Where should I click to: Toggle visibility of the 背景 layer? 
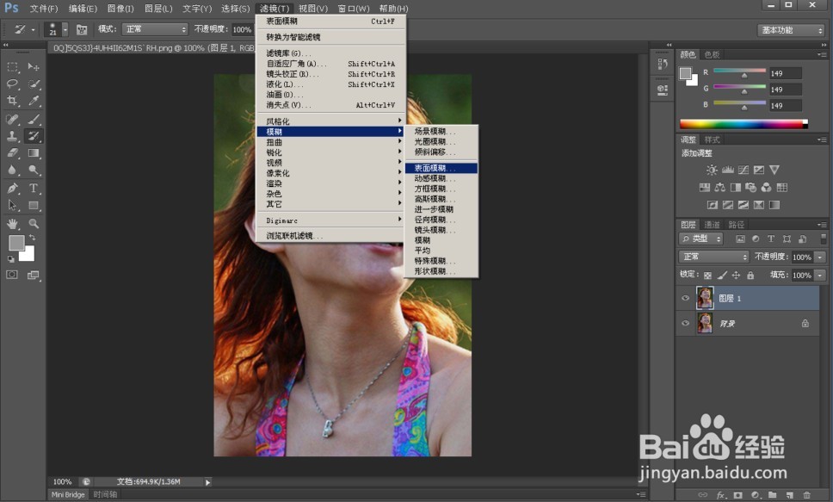[x=684, y=323]
